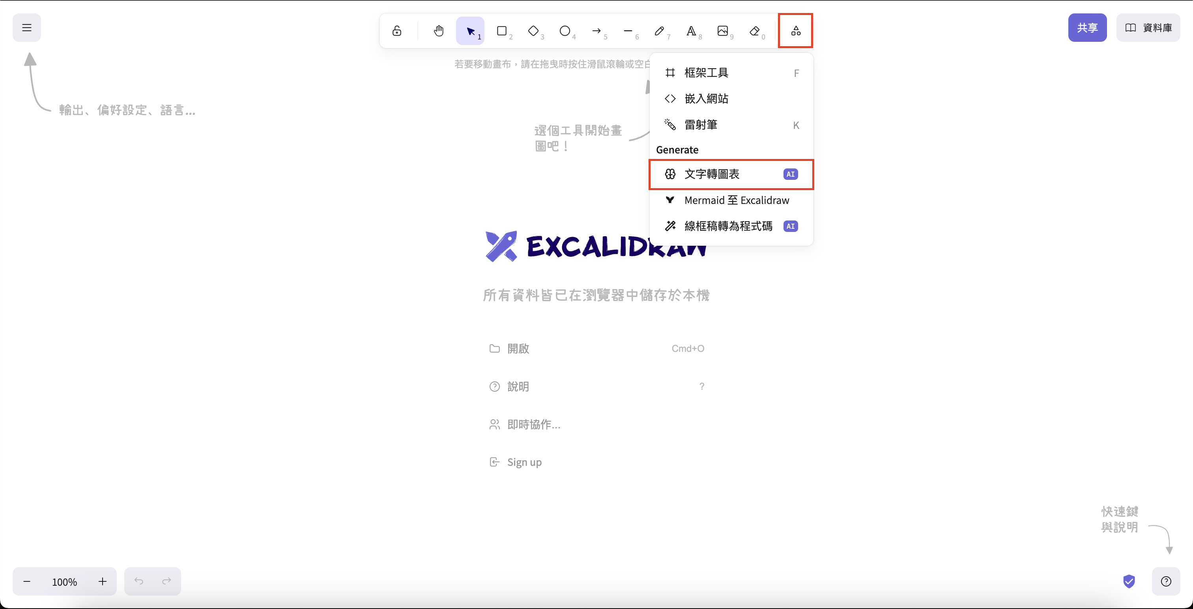The width and height of the screenshot is (1193, 609).
Task: Select the Text tool
Action: click(691, 31)
